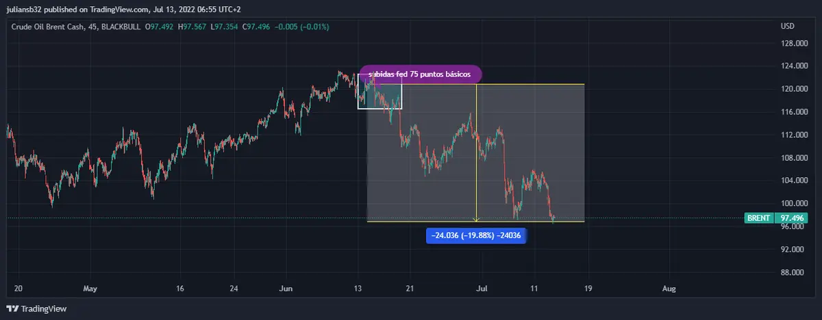
Task: Click the yellow downward arrow tip of measurement
Action: pyautogui.click(x=476, y=219)
